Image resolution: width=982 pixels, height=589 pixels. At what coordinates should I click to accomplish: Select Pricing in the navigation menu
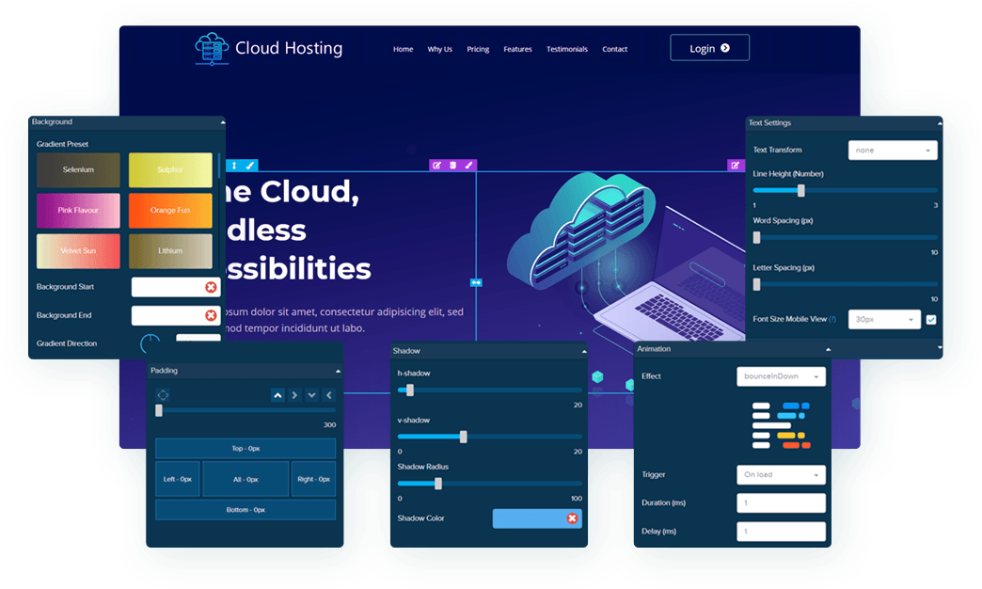pyautogui.click(x=478, y=49)
